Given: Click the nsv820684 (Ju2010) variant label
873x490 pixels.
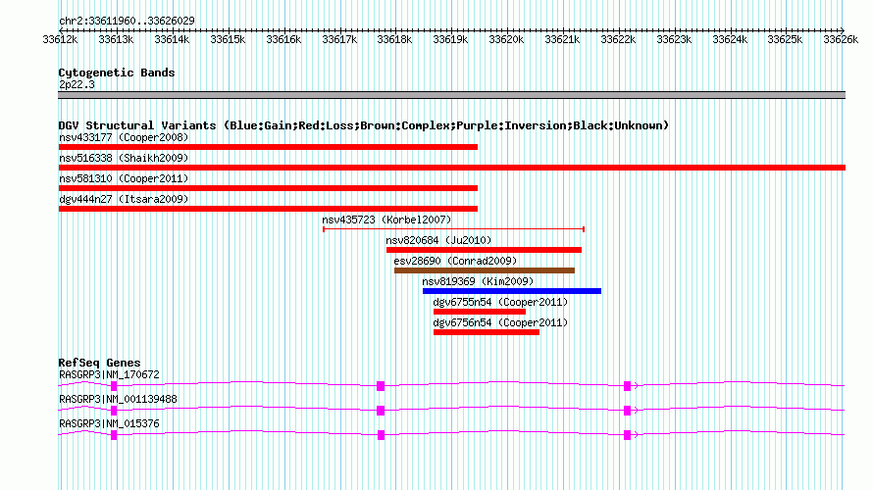Looking at the screenshot, I should click(438, 240).
